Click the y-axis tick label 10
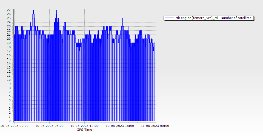The width and height of the screenshot is (263, 137). tap(9, 80)
